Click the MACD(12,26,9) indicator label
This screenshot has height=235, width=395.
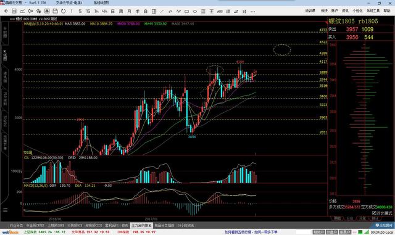pyautogui.click(x=36, y=186)
